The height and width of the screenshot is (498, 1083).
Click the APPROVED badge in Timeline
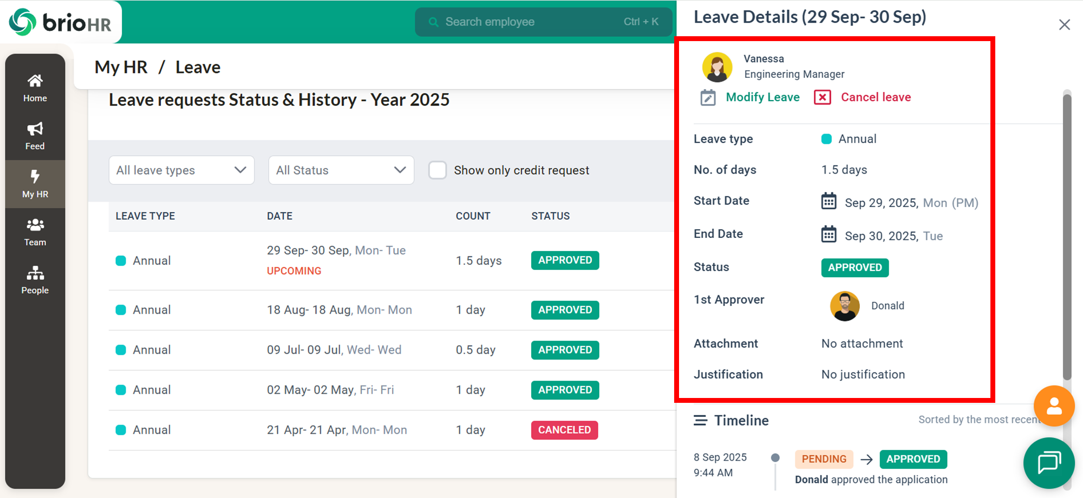(x=913, y=459)
